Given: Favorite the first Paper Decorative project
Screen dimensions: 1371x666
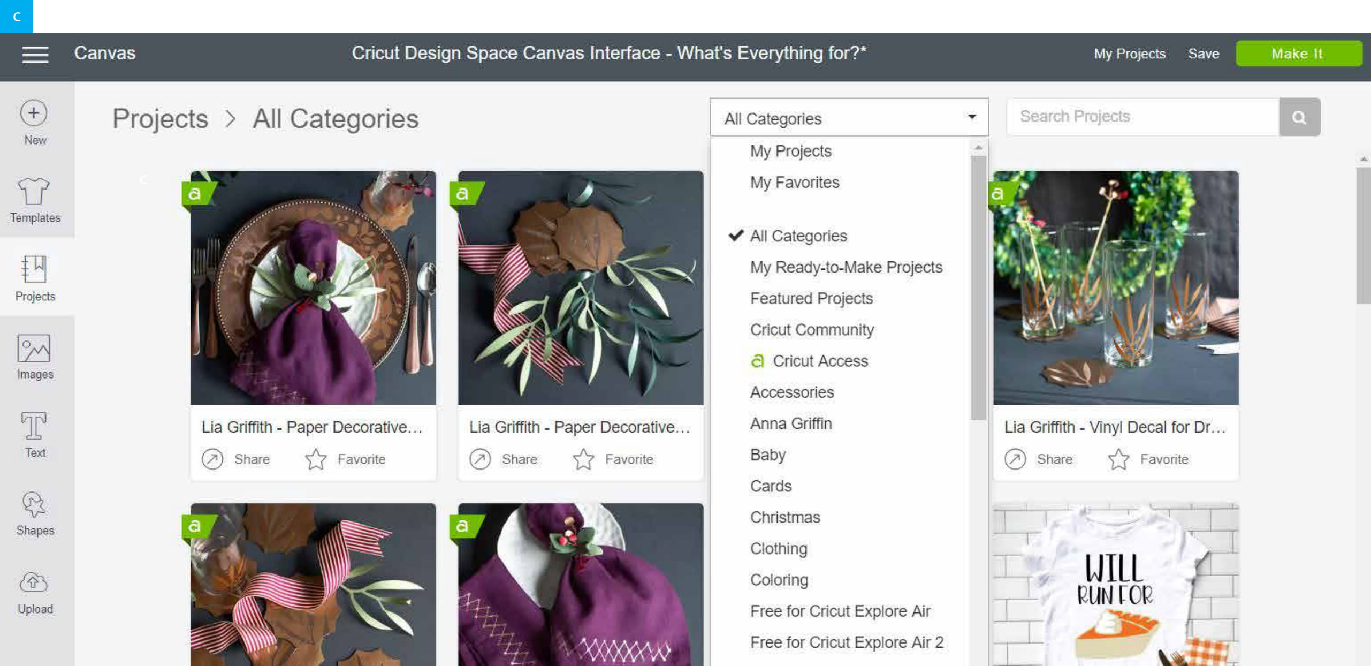Looking at the screenshot, I should pos(345,459).
